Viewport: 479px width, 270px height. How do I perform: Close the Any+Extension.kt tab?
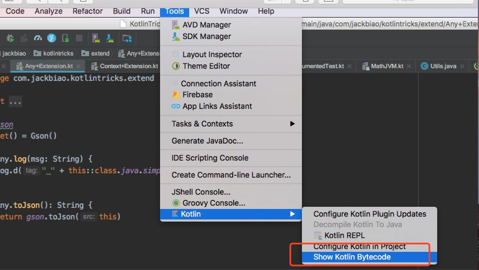click(78, 66)
